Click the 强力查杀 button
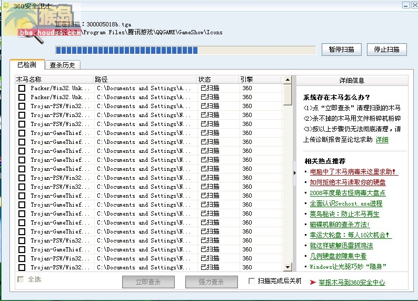The image size is (418, 301). (x=212, y=282)
